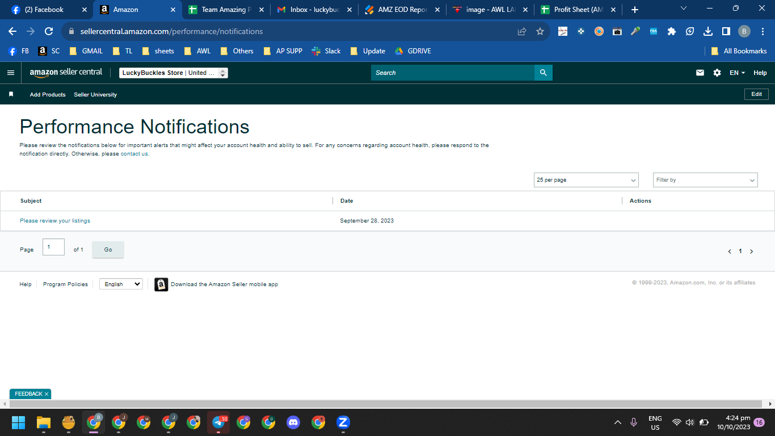Open Please review your listings notification
Image resolution: width=775 pixels, height=436 pixels.
[x=55, y=221]
